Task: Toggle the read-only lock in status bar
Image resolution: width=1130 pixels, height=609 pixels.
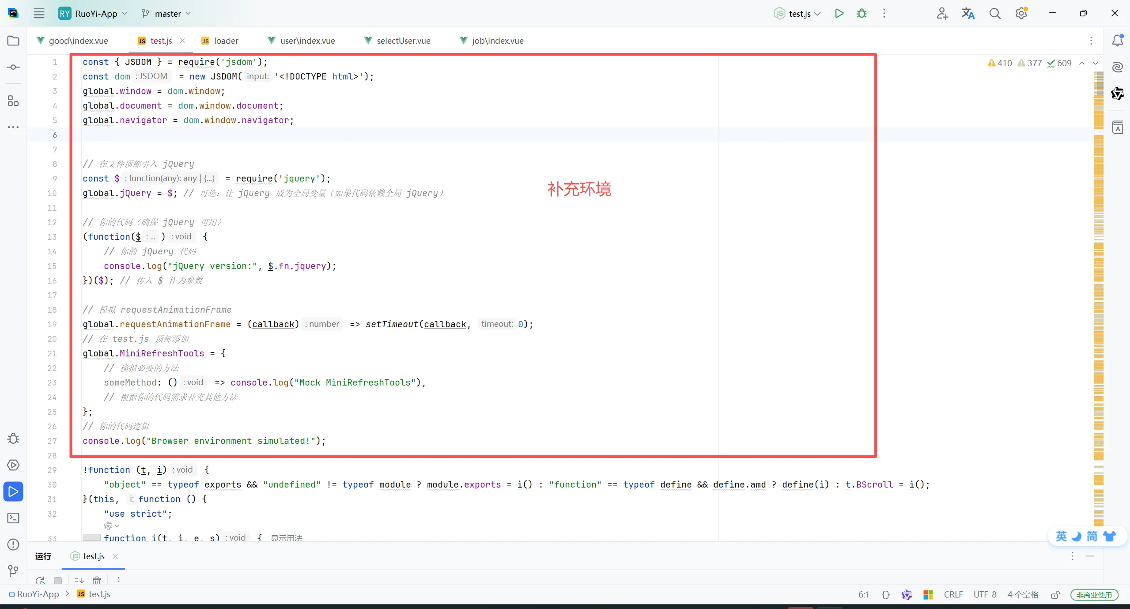Action: [1055, 595]
